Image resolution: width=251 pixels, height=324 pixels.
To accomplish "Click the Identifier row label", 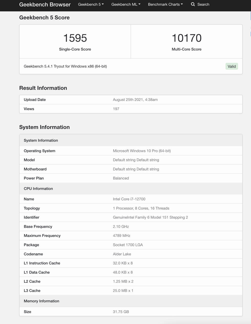I will [31, 217].
